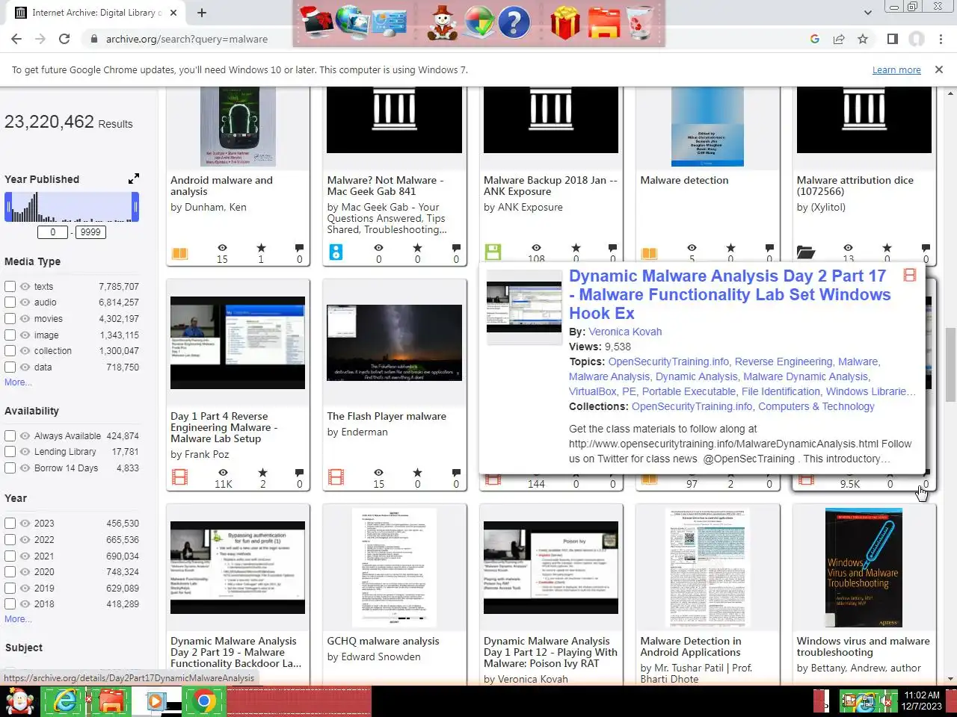This screenshot has height=717, width=957.
Task: Click the page vertical scrollbar thumb
Action: [x=950, y=364]
